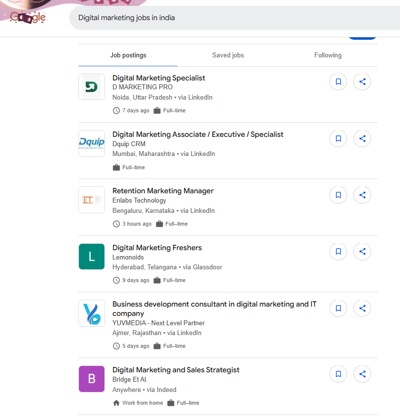Viewport: 400px width, 416px height.
Task: Share the Lemonoids job posting
Action: [362, 252]
